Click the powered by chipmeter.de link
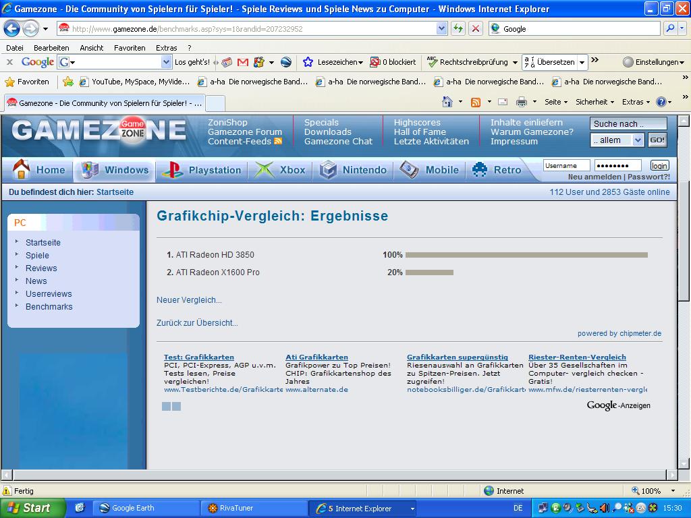The image size is (691, 518). (619, 333)
